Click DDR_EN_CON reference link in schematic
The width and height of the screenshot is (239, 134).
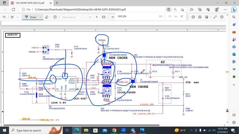(x=47, y=120)
